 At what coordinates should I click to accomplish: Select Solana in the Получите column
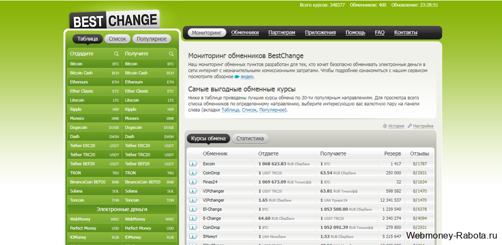pos(149,191)
